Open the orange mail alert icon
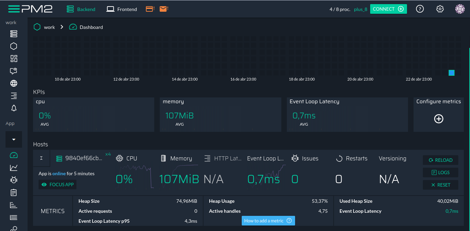Viewport: 470px width, 231px height. (164, 9)
